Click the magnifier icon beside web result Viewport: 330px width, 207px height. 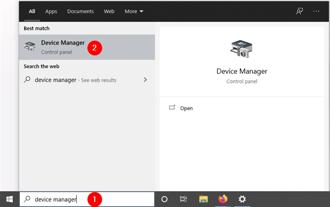point(27,80)
